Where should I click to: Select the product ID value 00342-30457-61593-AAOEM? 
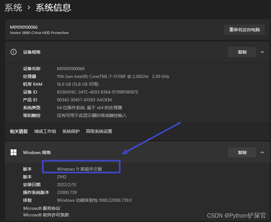pyautogui.click(x=84, y=100)
